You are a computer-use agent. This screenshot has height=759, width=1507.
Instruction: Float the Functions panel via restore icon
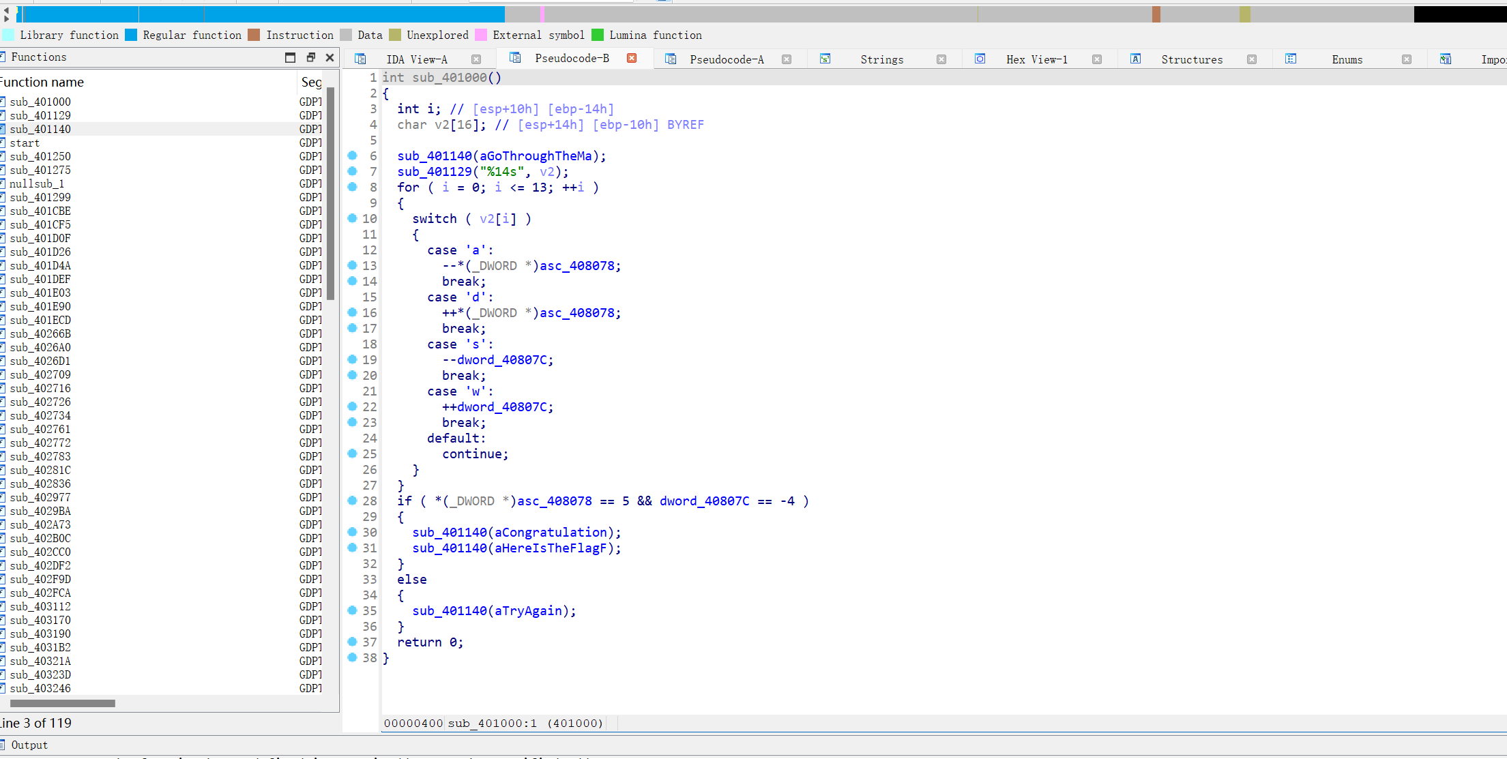coord(310,57)
